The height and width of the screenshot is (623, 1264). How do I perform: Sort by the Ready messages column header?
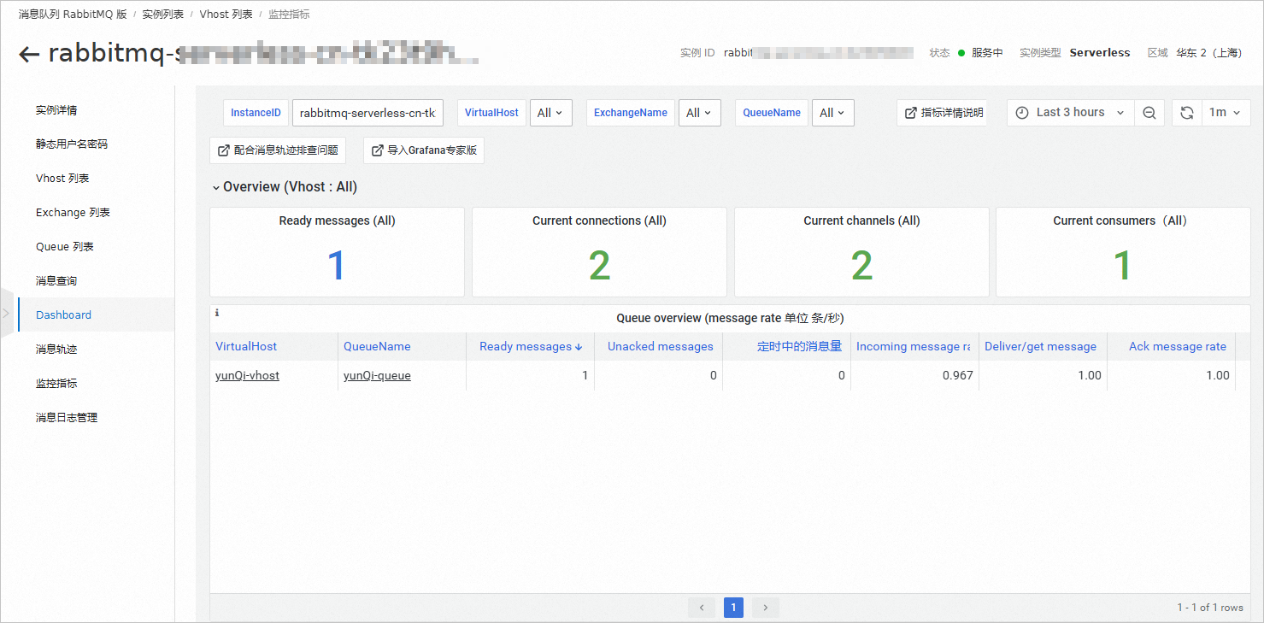tap(531, 346)
